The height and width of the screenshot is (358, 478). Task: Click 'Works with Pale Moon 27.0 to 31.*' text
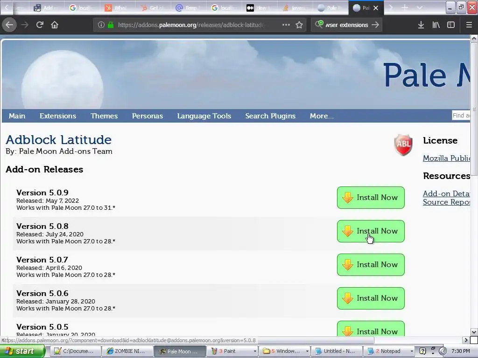pos(66,208)
